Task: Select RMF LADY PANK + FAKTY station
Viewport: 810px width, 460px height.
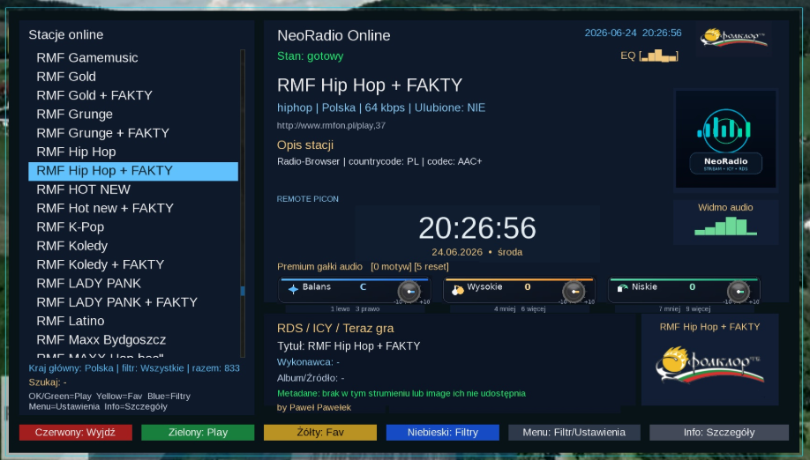Action: (133, 302)
